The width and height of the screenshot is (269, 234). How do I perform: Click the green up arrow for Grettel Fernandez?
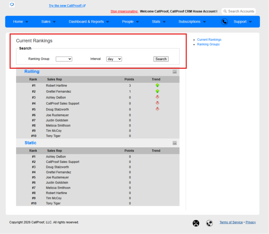(157, 91)
